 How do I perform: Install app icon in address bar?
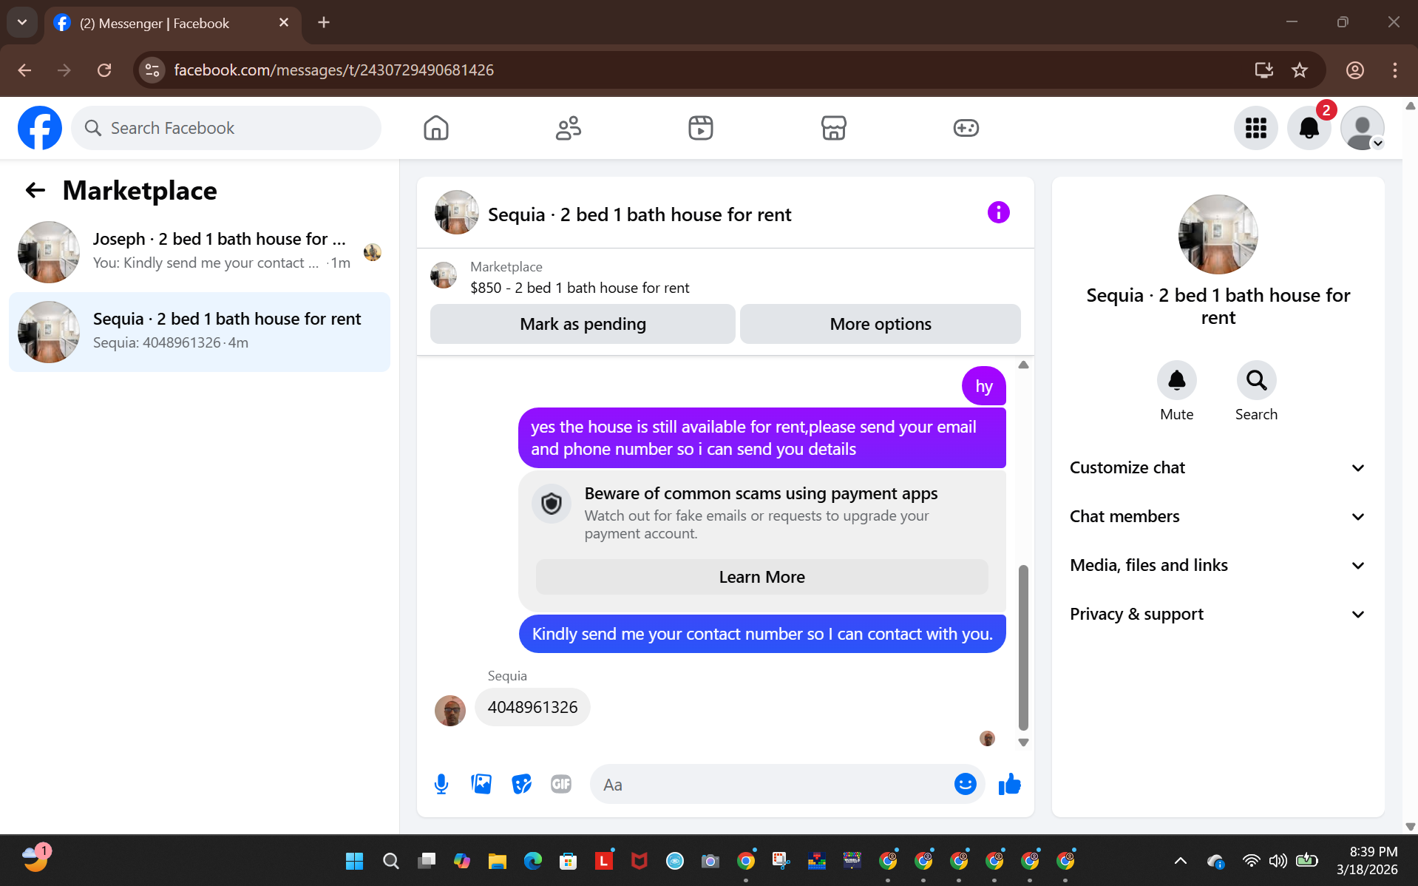[1263, 70]
